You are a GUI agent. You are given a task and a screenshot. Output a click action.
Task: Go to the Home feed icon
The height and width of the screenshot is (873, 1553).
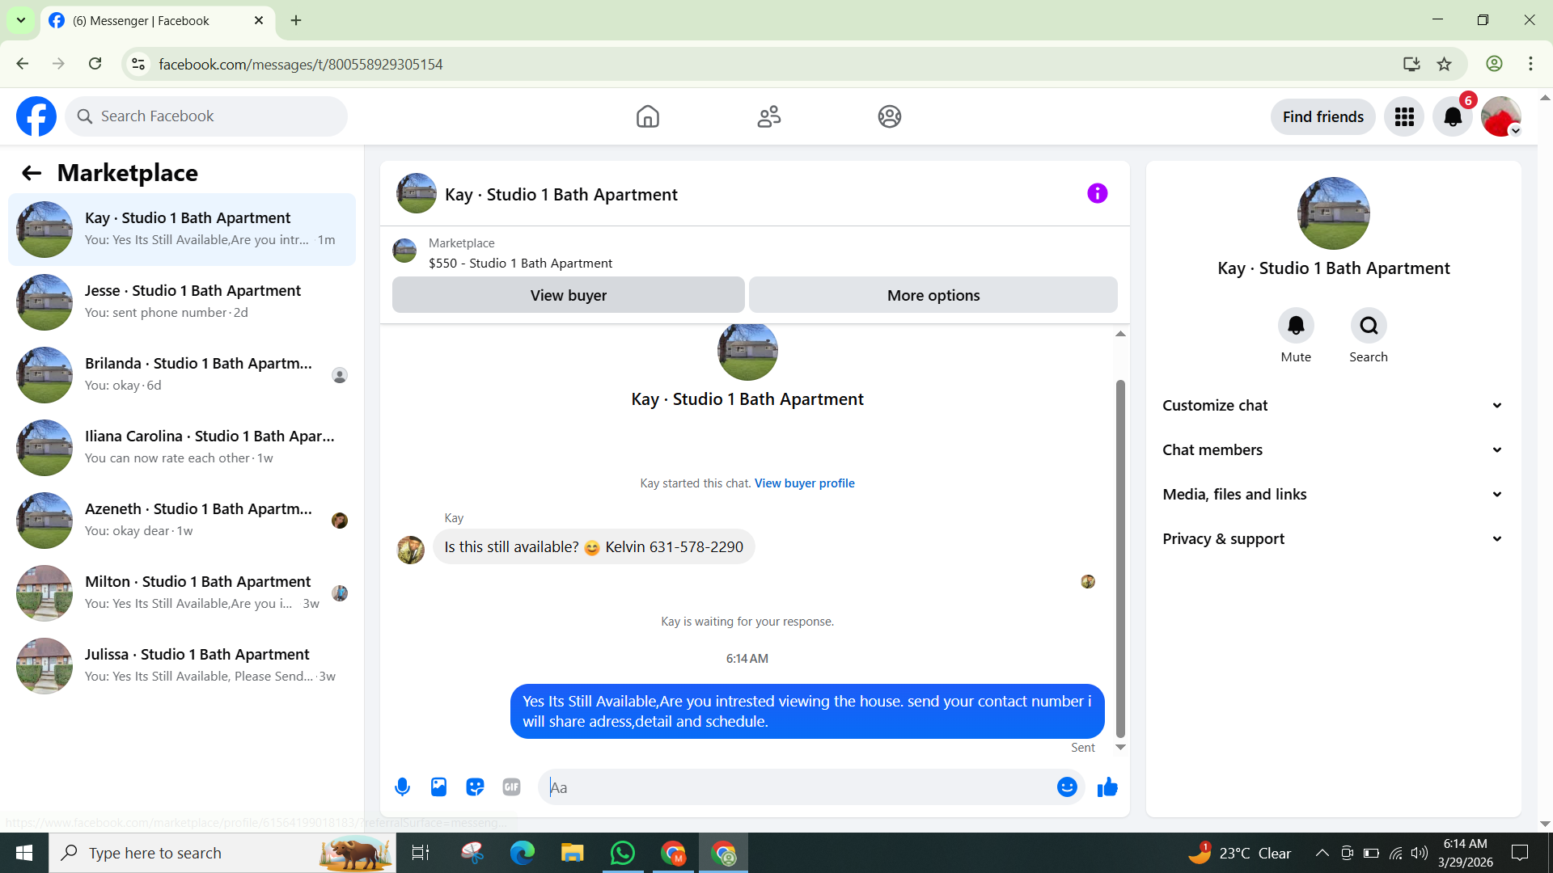647,116
